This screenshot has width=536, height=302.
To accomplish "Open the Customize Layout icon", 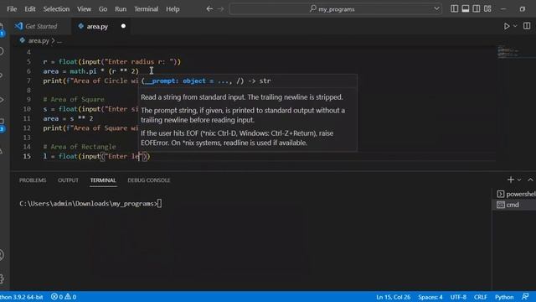I will click(487, 9).
